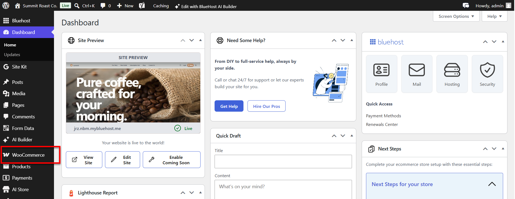Click the green Live check icon
515x199 pixels.
[x=178, y=128]
